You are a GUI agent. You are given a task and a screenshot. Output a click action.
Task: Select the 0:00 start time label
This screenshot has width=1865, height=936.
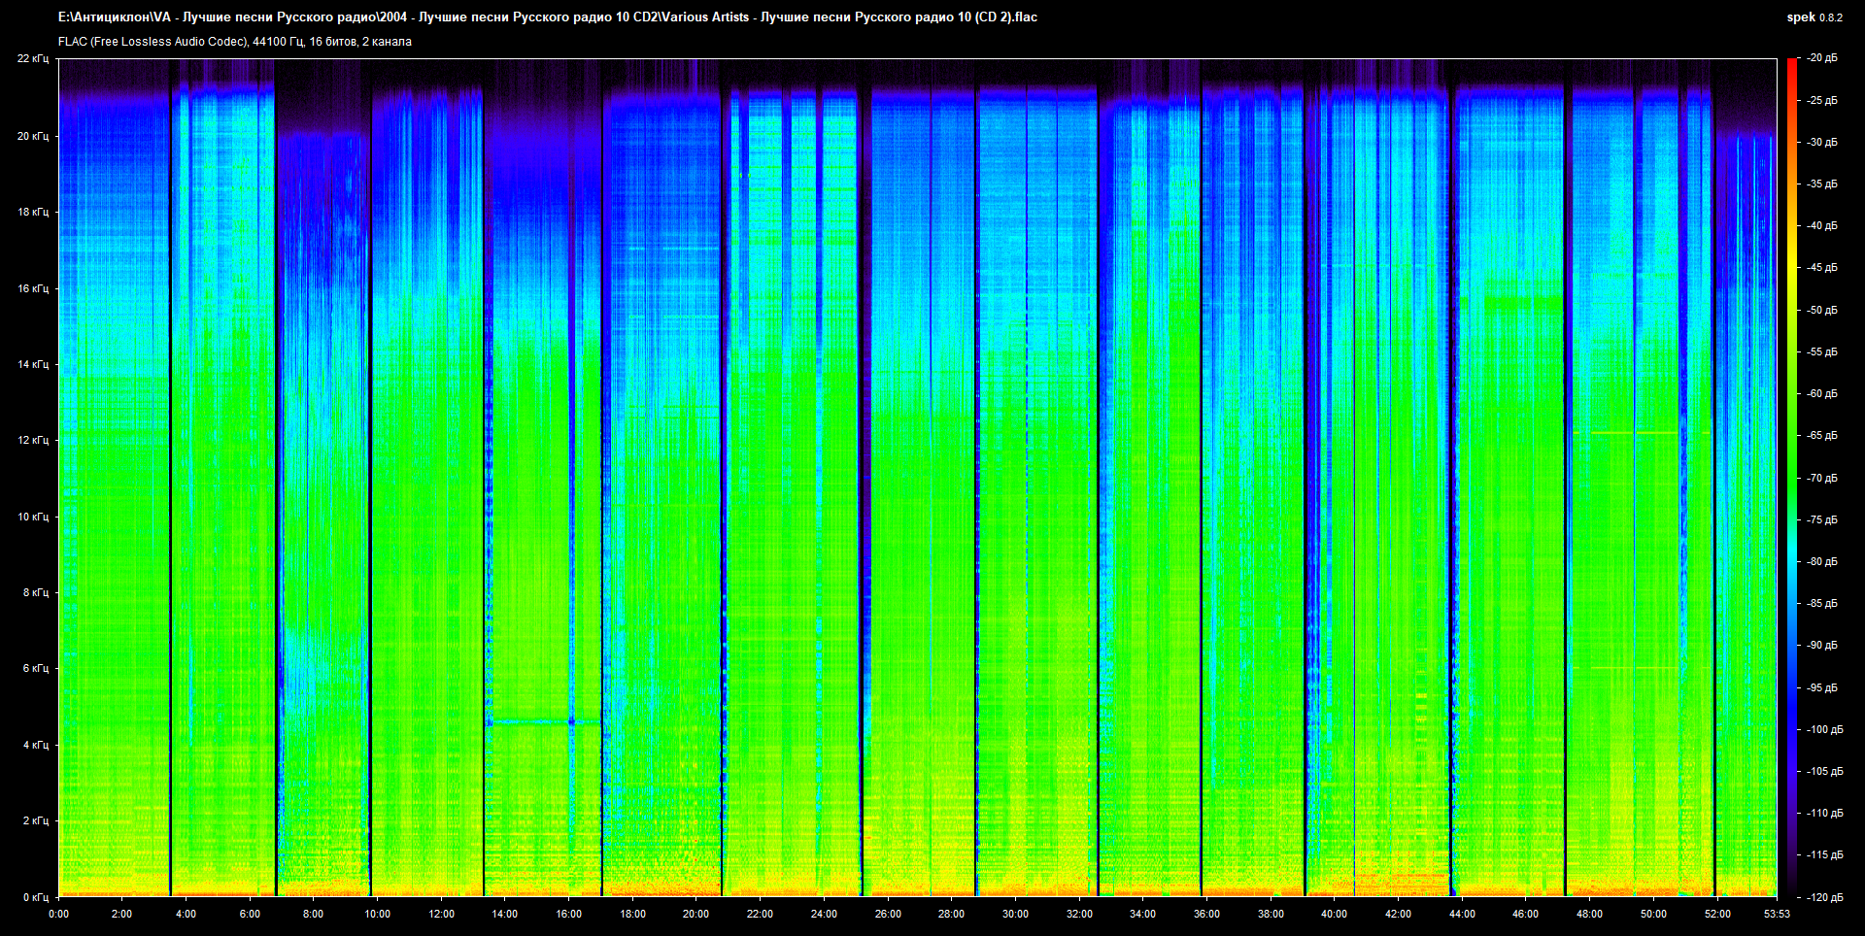point(58,914)
